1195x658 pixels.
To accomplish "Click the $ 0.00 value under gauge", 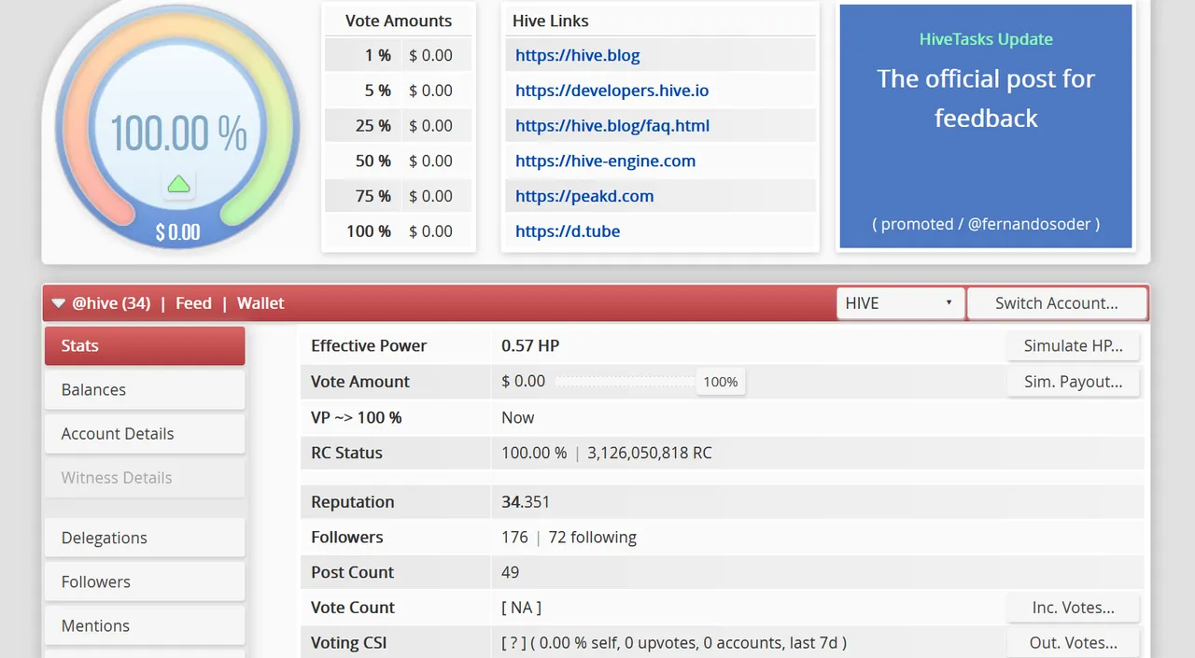I will (177, 232).
